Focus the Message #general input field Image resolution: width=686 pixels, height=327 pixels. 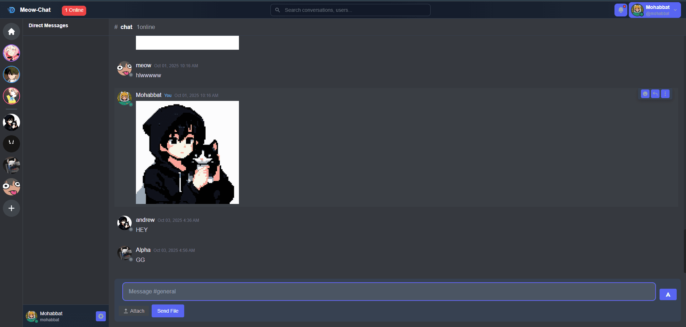click(389, 292)
